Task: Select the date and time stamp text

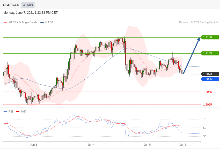Action: [x=31, y=13]
